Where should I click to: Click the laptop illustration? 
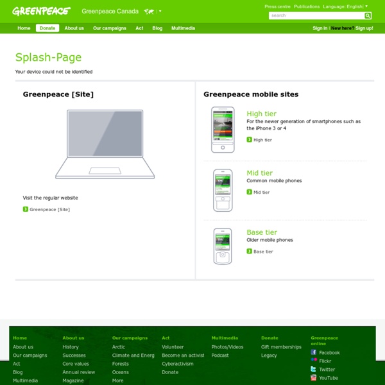click(x=105, y=144)
